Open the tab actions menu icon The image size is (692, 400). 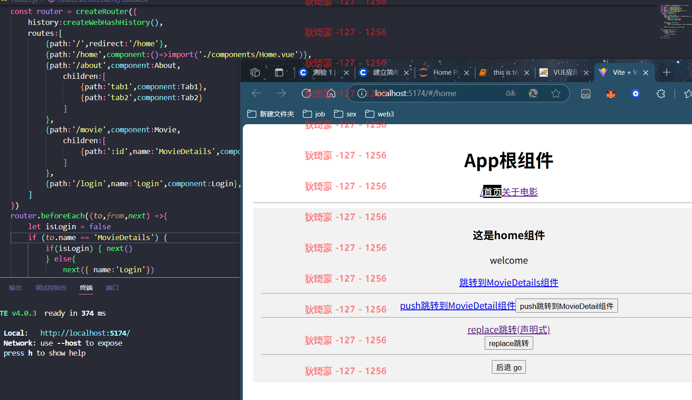click(x=279, y=72)
